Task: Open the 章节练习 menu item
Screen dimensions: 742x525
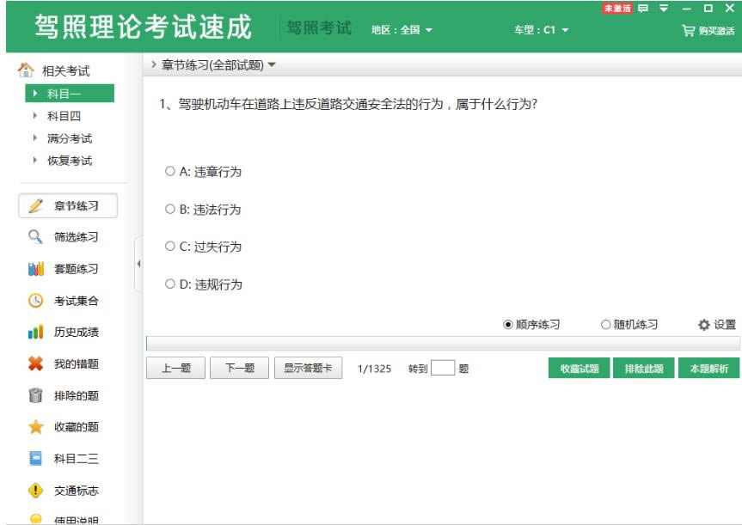Action: 68,205
